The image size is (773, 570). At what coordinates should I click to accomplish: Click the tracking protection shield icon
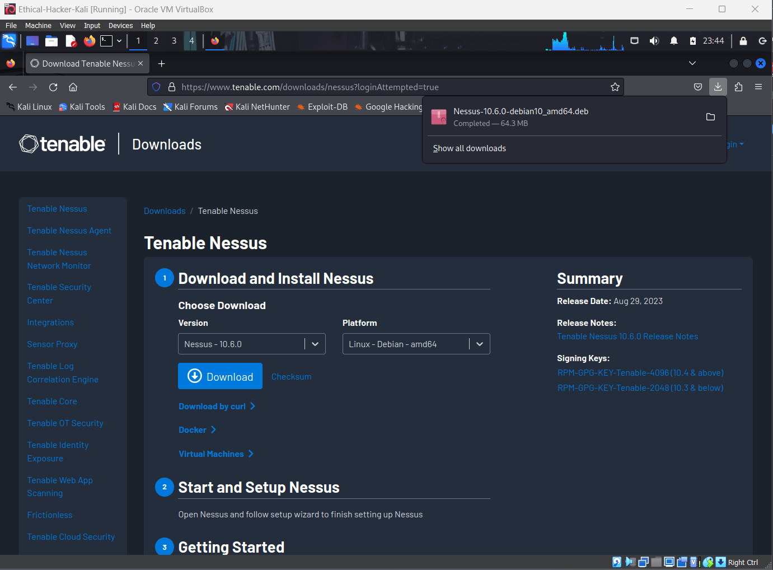click(x=157, y=87)
